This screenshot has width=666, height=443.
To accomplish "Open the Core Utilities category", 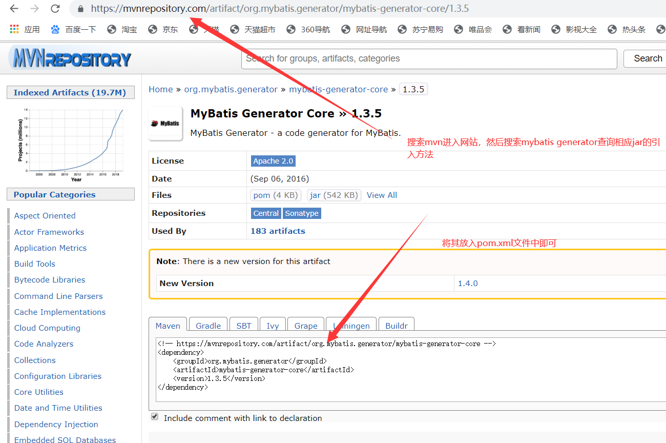I will [x=39, y=392].
